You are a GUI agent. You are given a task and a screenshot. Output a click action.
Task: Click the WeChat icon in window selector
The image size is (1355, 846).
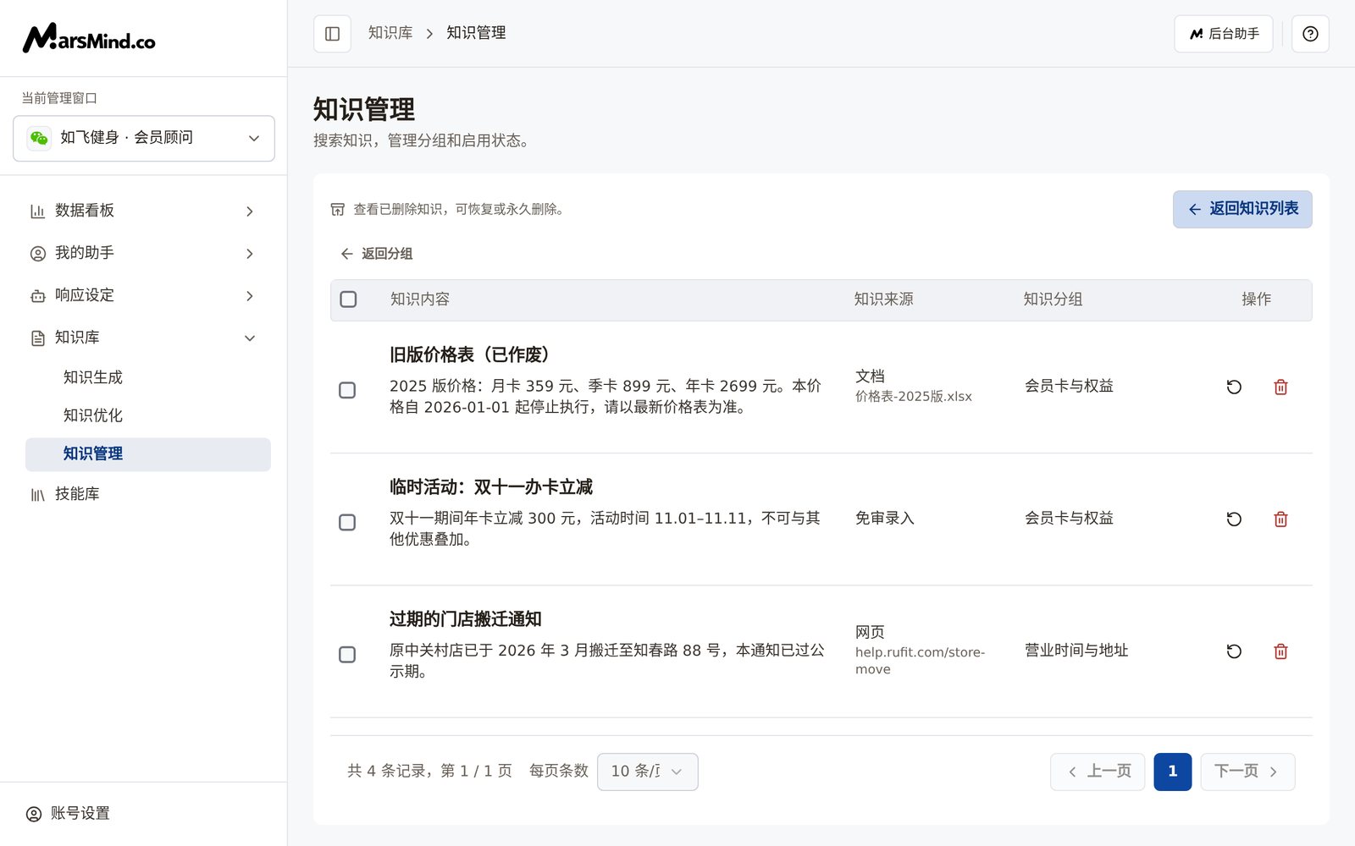coord(39,138)
